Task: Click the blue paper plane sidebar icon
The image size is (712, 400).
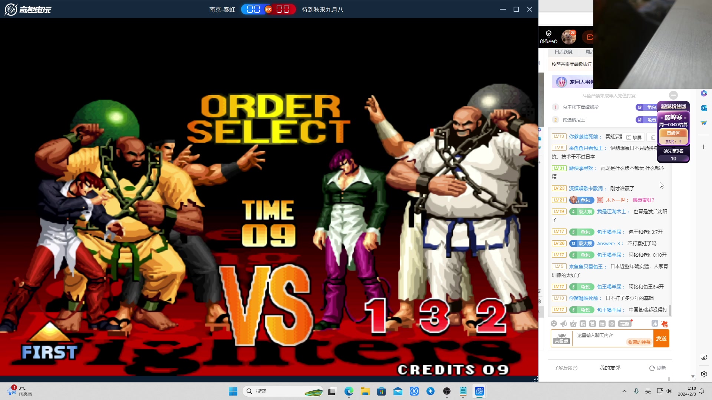Action: (x=704, y=123)
